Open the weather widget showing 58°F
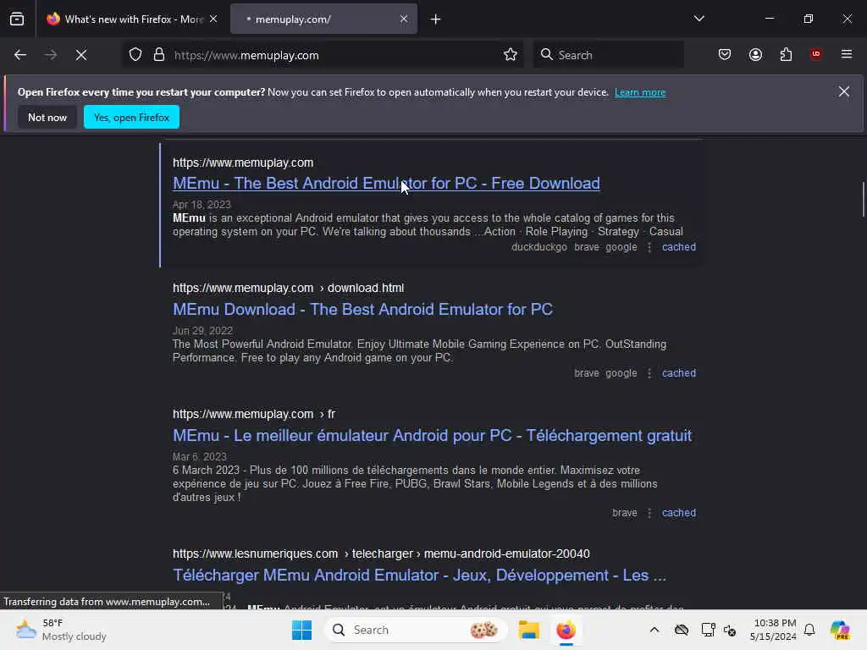The height and width of the screenshot is (650, 867). coord(61,630)
